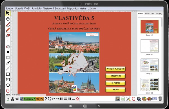Select the arrow pointer tool
169x109 pixels.
click(x=8, y=13)
